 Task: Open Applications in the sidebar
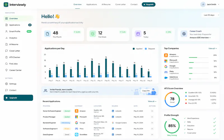(x=18, y=25)
